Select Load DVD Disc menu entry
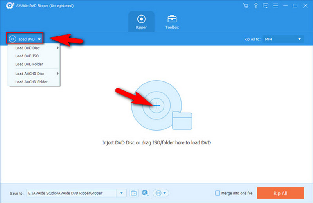313x203 pixels. (x=34, y=48)
